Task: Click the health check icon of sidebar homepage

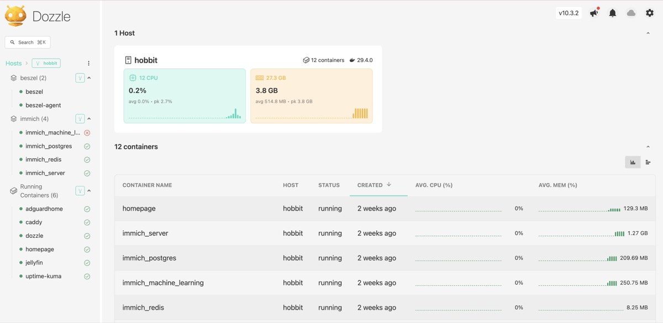Action: pyautogui.click(x=87, y=249)
